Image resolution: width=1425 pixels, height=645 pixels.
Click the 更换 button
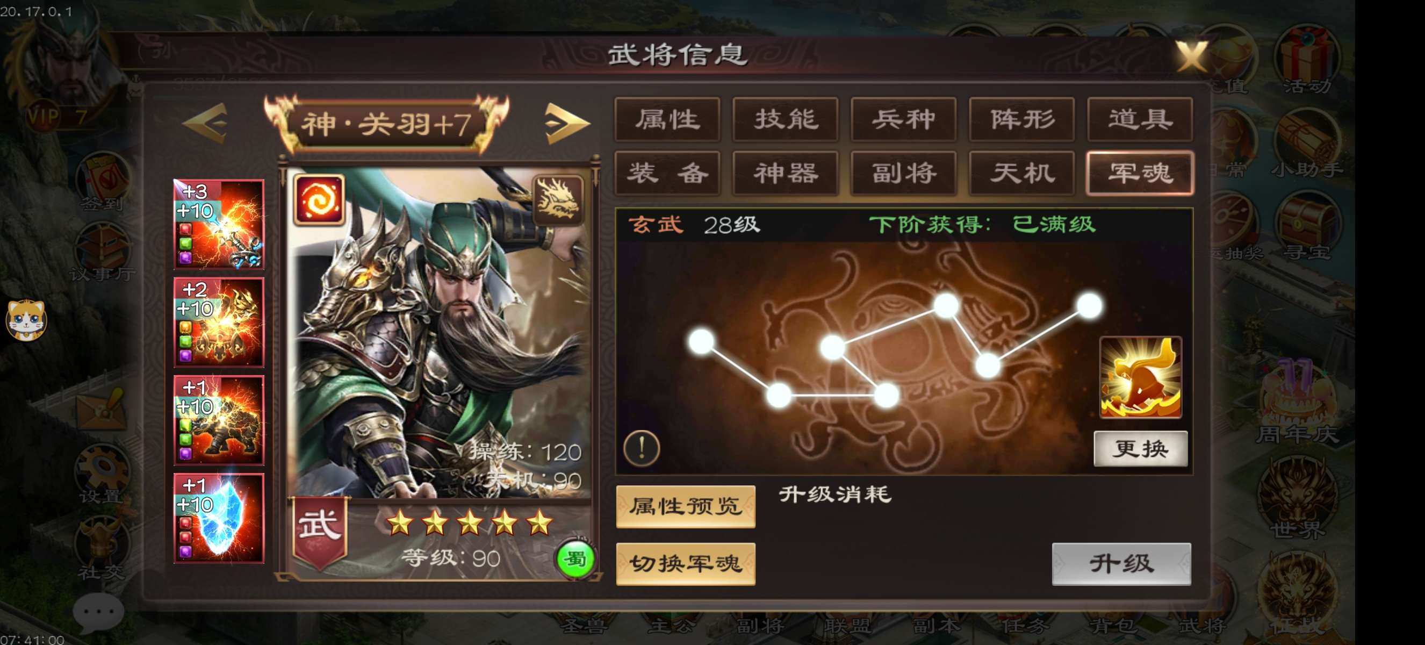pos(1141,449)
